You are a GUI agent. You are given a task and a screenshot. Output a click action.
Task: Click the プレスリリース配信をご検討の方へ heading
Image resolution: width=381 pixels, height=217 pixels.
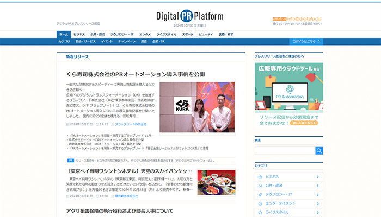[x=279, y=56]
